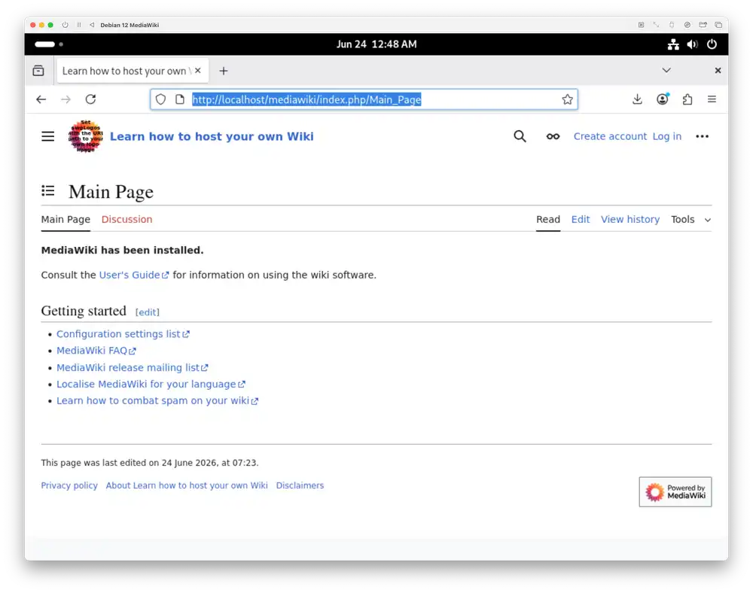
Task: Click the volume speaker icon in top bar
Action: (692, 44)
